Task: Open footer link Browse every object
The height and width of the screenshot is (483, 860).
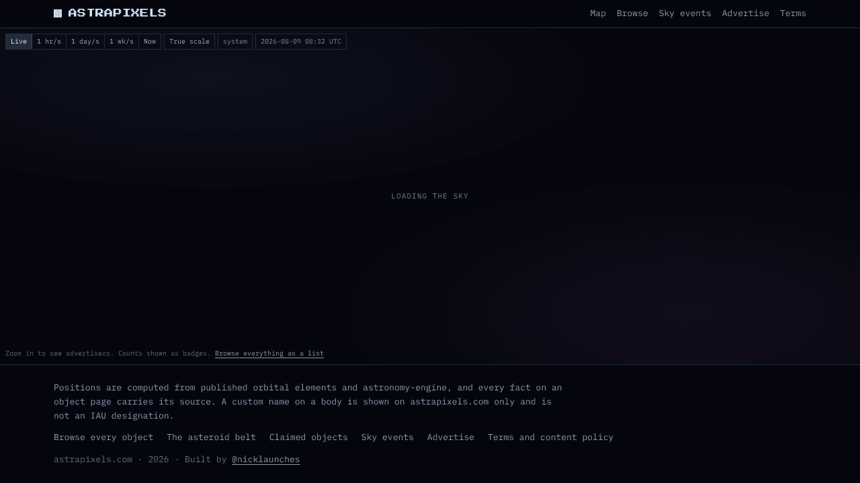Action: click(x=103, y=437)
